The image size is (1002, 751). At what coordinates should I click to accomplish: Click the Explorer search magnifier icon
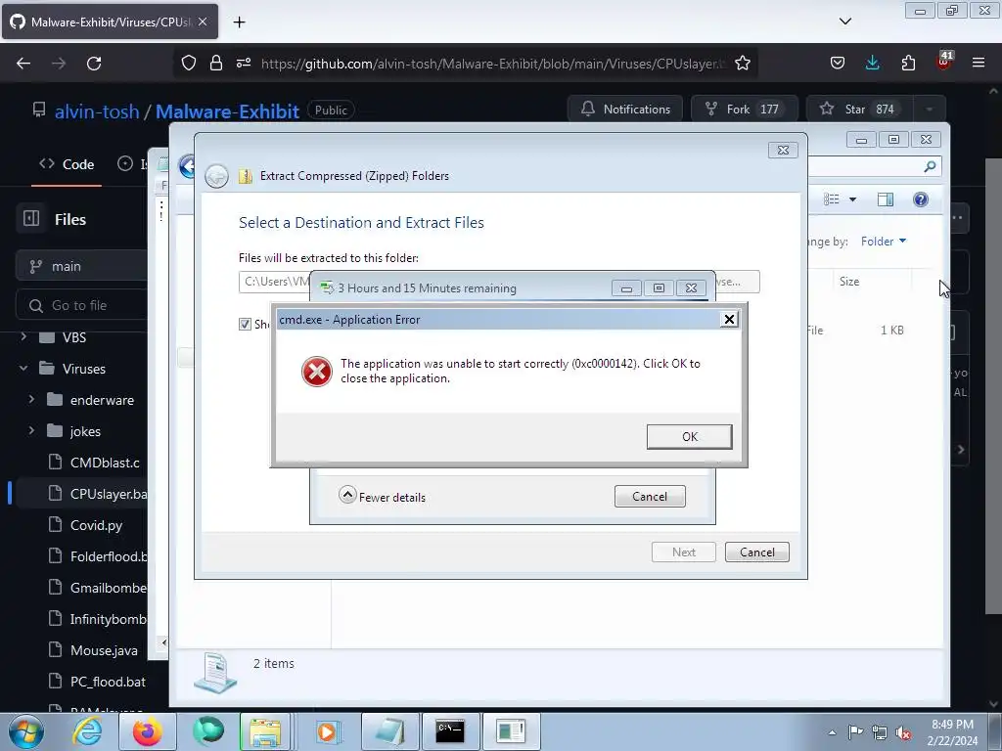(930, 166)
